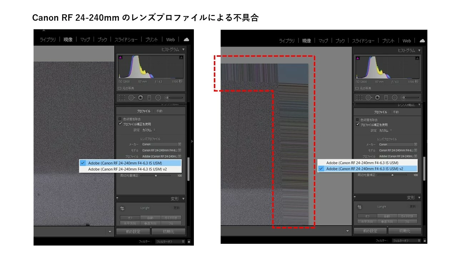Toggle shadow clipping triangle in right histogram

click(x=358, y=58)
